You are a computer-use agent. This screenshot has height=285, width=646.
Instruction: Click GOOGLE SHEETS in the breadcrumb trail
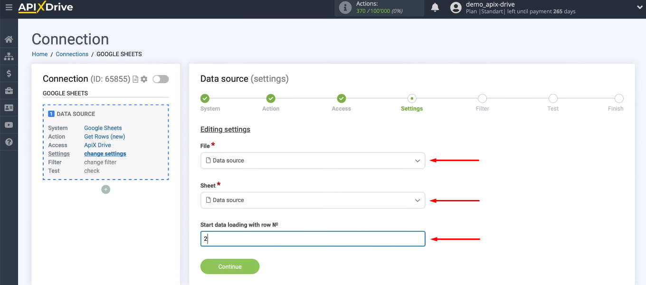click(x=119, y=54)
